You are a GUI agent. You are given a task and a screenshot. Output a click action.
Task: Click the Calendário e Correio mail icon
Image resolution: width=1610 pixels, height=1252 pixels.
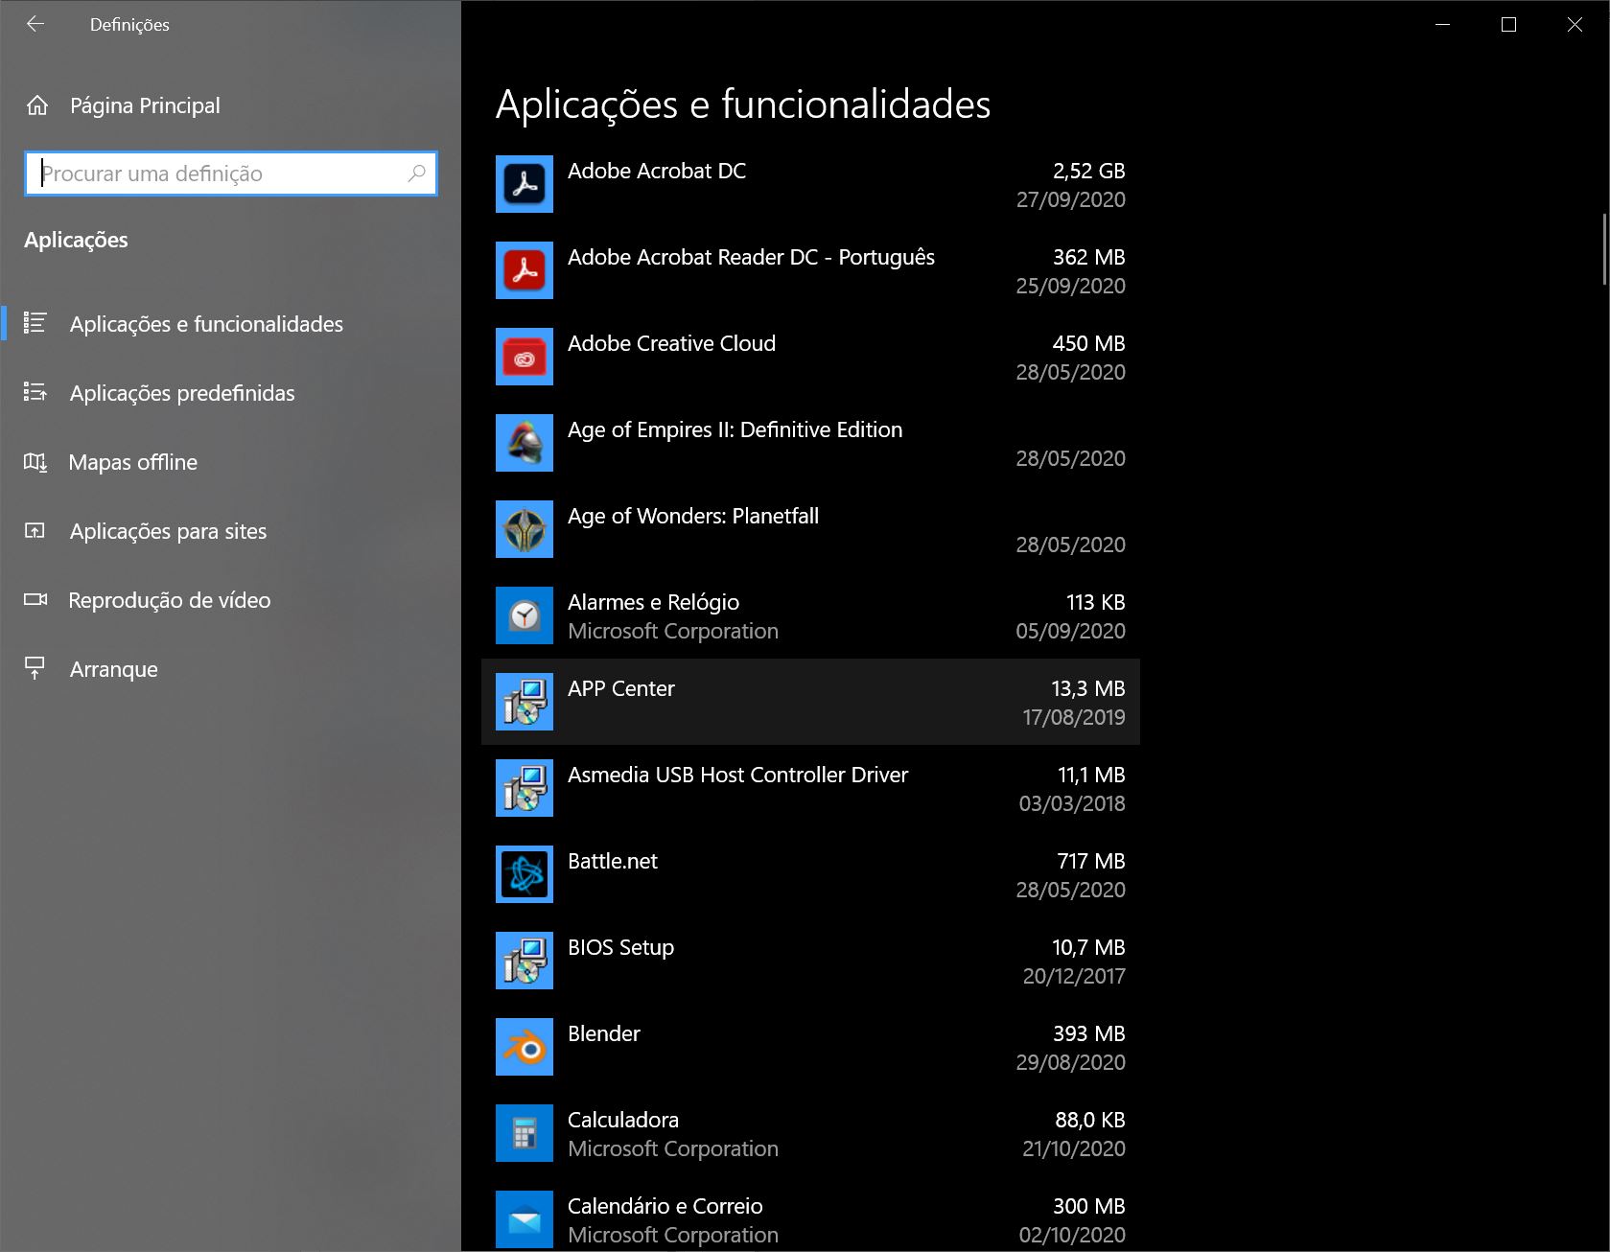(525, 1219)
